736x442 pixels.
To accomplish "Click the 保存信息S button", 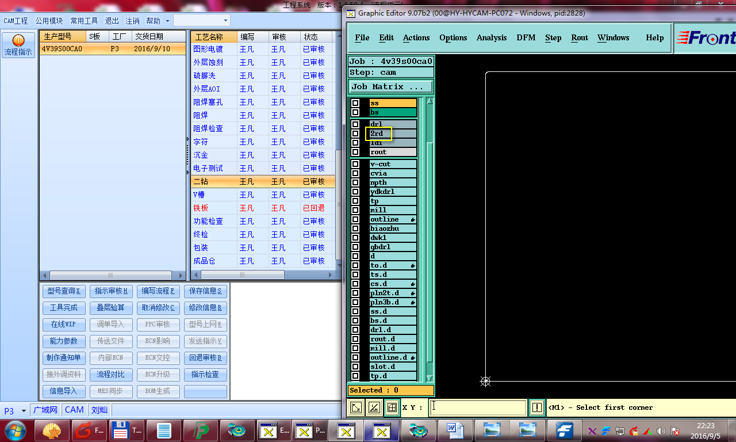I will [x=205, y=291].
